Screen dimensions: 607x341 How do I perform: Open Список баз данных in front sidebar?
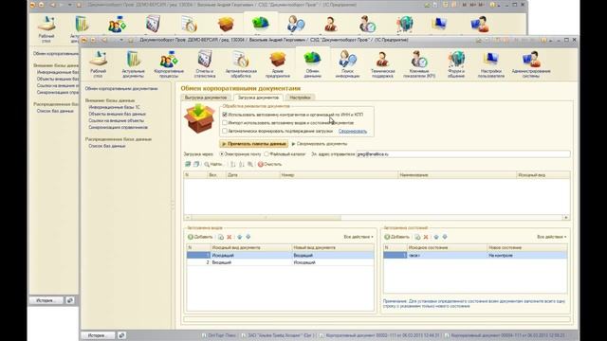[107, 146]
